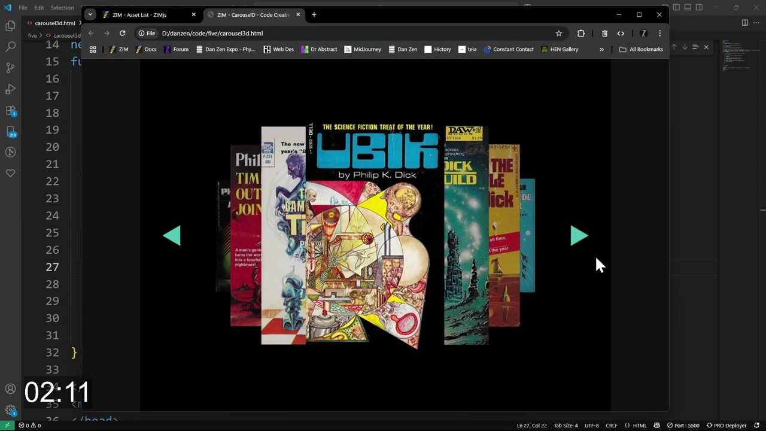Open browser profile Z avatar
Image resolution: width=766 pixels, height=431 pixels.
[x=643, y=34]
